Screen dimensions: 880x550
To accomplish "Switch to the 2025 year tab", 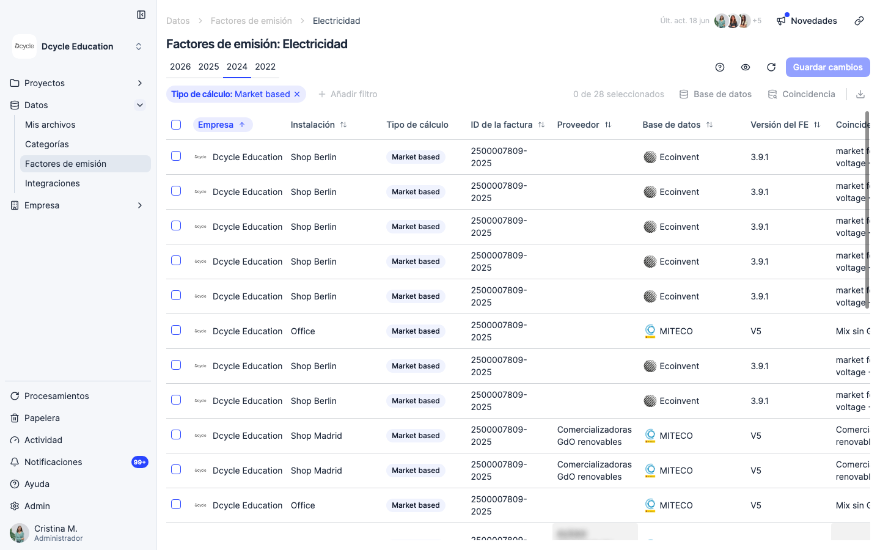I will (x=208, y=67).
